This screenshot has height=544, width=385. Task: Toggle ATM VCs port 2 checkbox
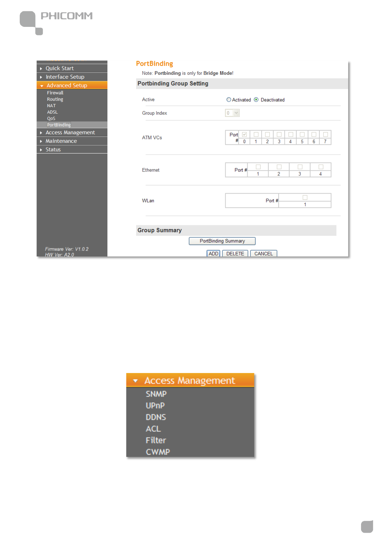267,134
